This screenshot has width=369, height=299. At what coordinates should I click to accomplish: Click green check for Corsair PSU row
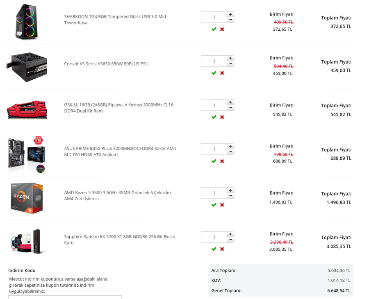pos(214,73)
